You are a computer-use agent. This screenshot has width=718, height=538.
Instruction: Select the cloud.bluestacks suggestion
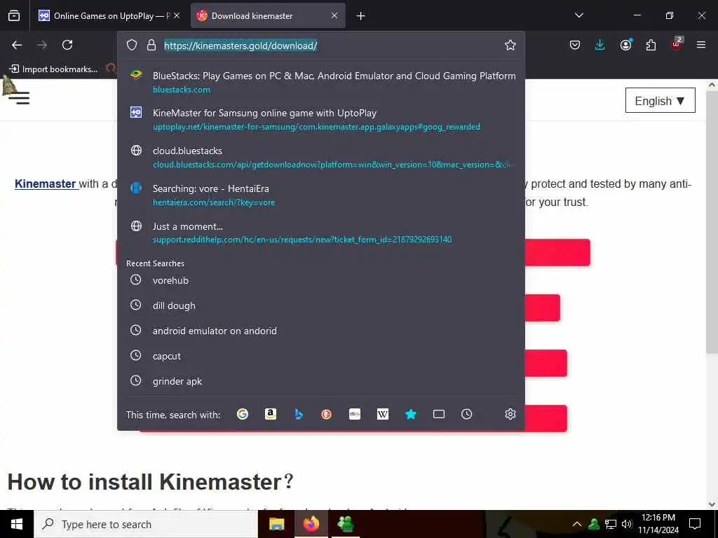(x=320, y=157)
